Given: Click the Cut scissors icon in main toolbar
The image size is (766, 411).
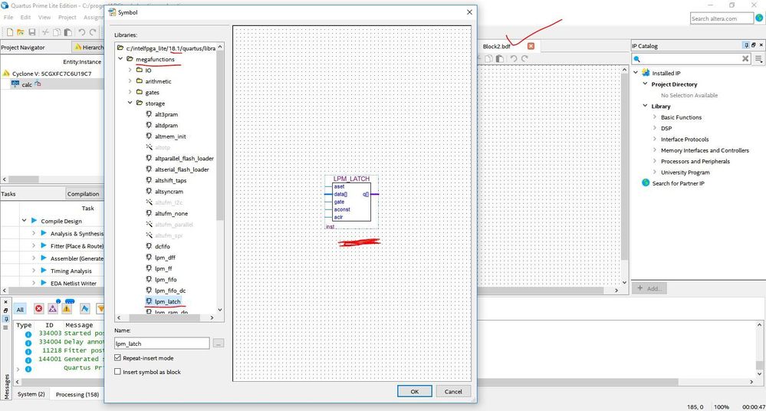Looking at the screenshot, I should click(45, 32).
